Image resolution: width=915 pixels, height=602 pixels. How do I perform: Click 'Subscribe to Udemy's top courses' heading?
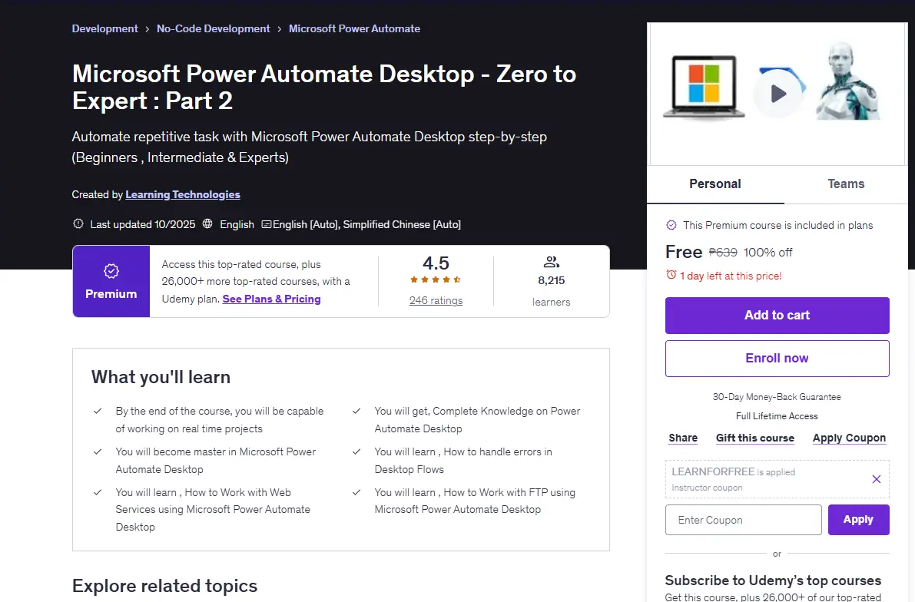pyautogui.click(x=773, y=580)
